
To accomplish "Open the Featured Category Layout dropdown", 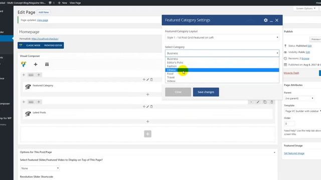I will (x=222, y=37).
